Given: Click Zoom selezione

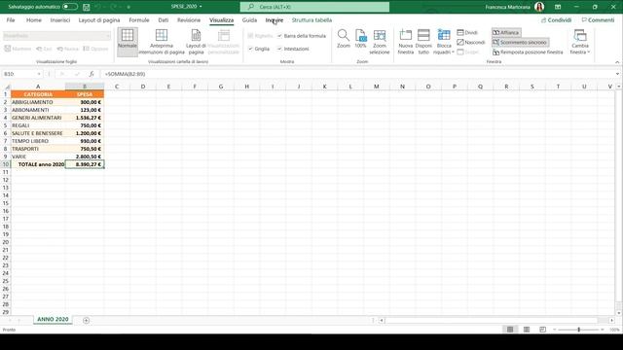Looking at the screenshot, I should pos(380,42).
